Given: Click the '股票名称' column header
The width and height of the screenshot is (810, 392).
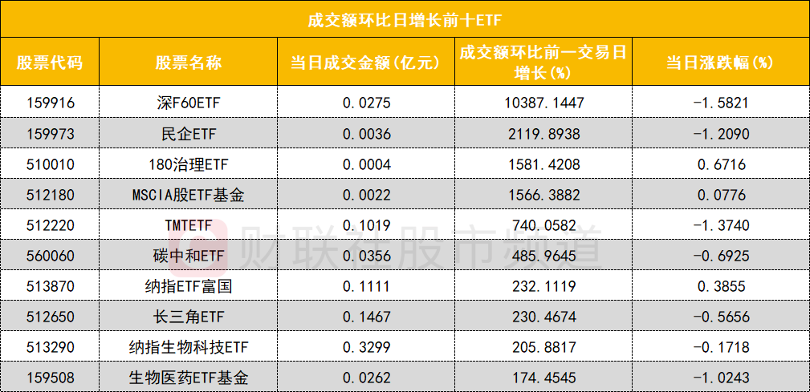Looking at the screenshot, I should (x=189, y=62).
